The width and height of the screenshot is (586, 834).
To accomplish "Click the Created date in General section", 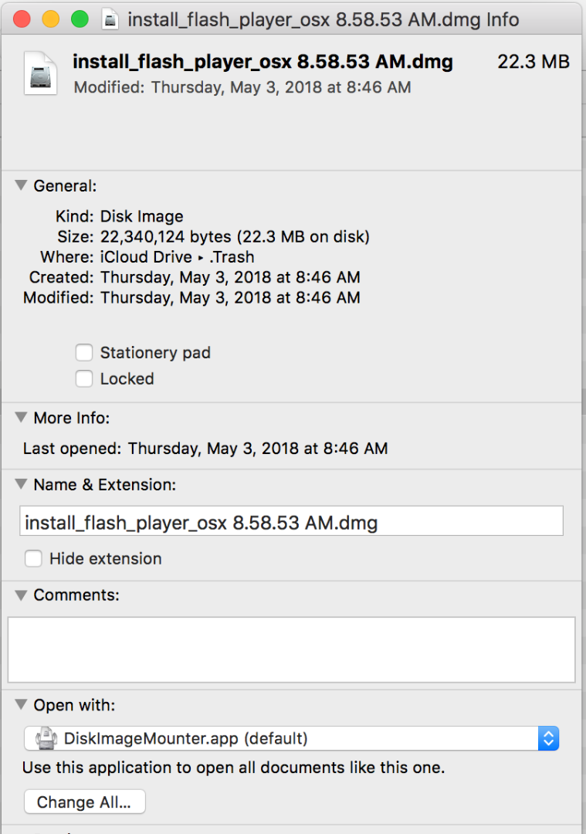I will point(230,277).
